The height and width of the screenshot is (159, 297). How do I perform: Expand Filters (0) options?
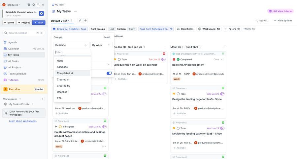click(232, 29)
